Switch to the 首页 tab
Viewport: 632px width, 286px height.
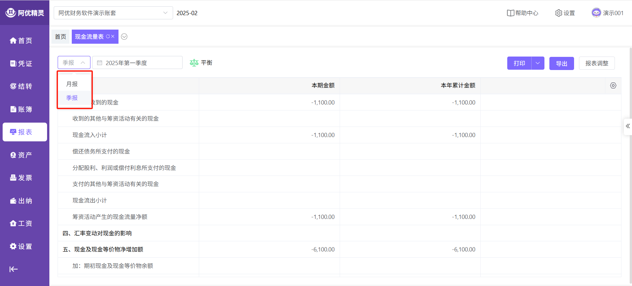tap(61, 36)
